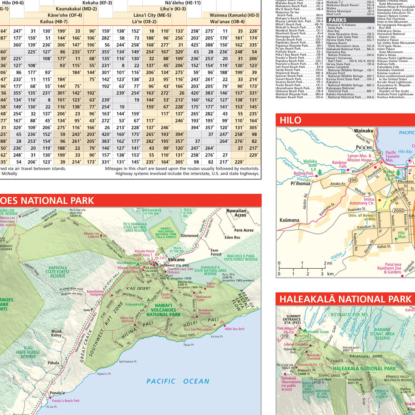The height and width of the screenshot is (415, 415).
Task: Click the Hilo map distance scale bar
Action: click(x=302, y=268)
